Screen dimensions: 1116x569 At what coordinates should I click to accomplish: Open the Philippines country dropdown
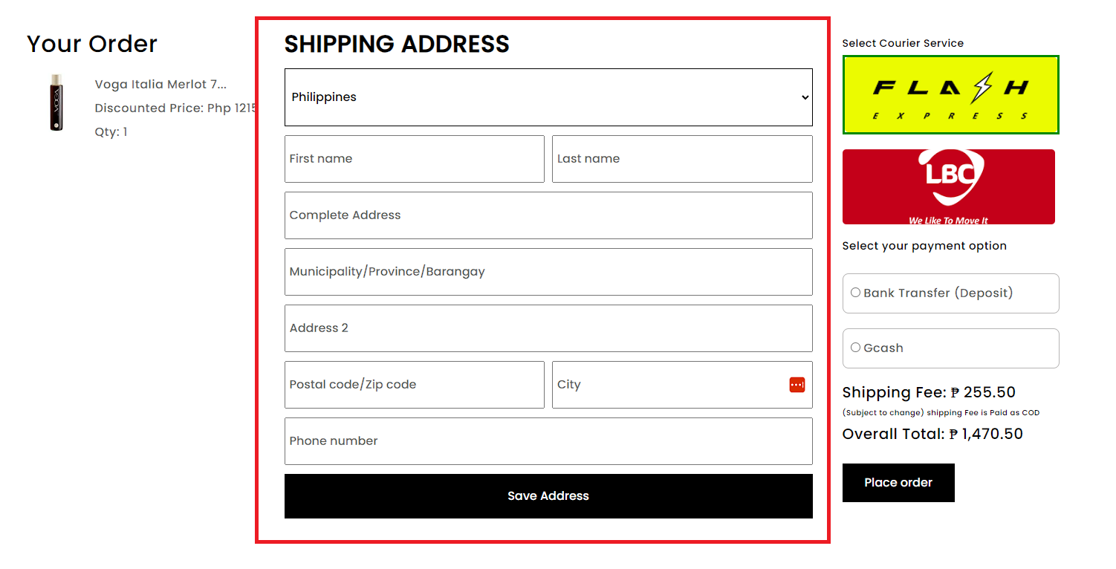pyautogui.click(x=548, y=97)
